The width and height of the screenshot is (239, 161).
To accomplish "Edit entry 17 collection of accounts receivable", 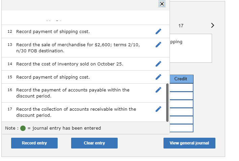I will pyautogui.click(x=158, y=109).
